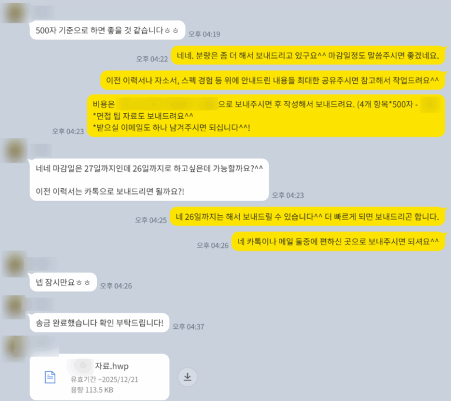Click the 용량 113.5 KB file size label
Screen dimensions: 451x401
click(92, 390)
